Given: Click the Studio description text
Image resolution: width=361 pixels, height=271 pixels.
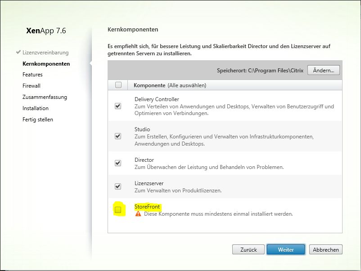Looking at the screenshot, I should tap(224, 140).
